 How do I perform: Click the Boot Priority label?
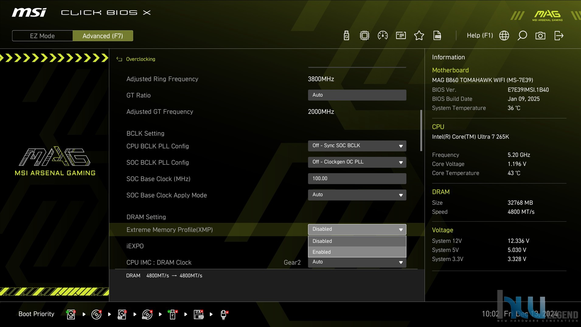36,314
